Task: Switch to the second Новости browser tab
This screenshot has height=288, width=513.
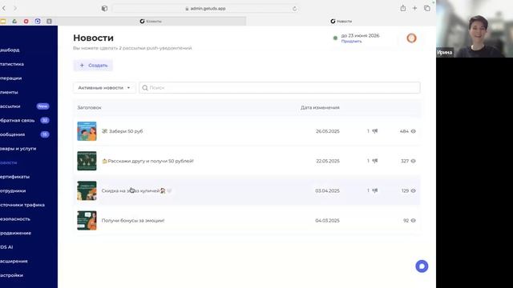Action: click(341, 22)
